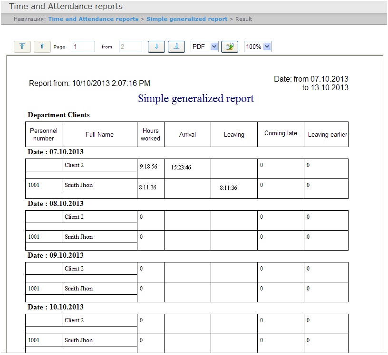Click hours worked value 9:18:56

[x=148, y=167]
